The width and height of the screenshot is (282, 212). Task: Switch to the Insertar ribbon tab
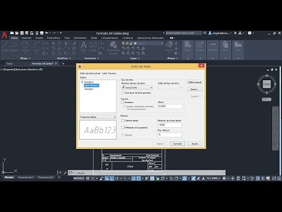[x=26, y=38]
